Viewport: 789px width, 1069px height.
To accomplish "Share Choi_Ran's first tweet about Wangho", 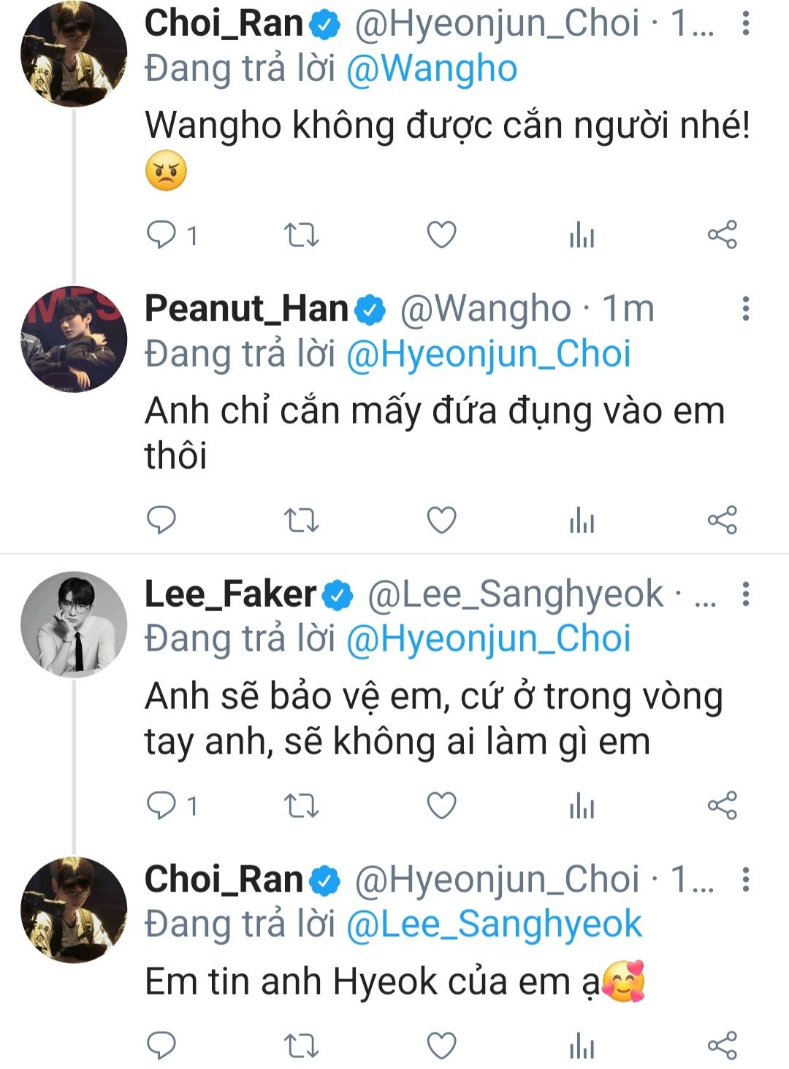I will click(722, 235).
